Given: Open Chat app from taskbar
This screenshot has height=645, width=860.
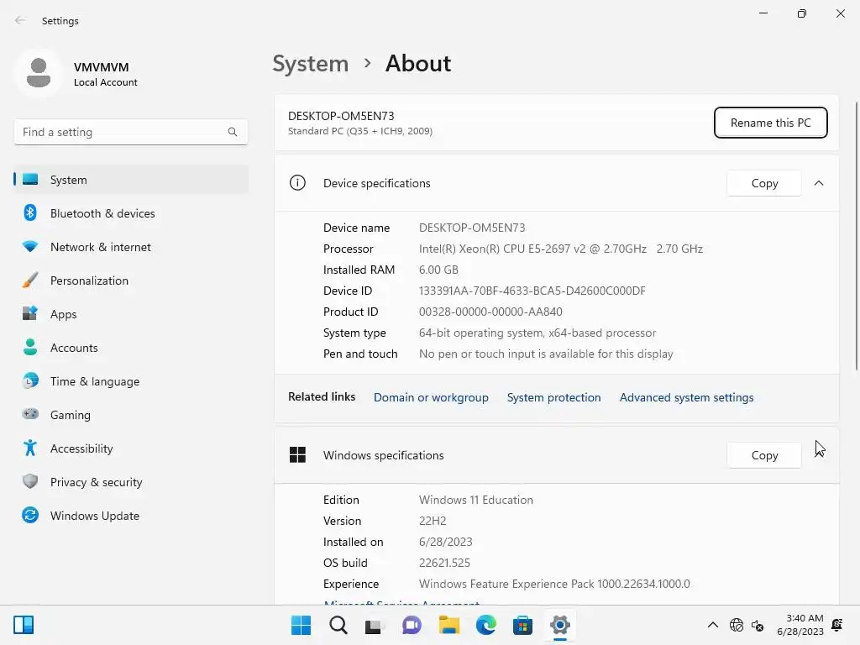Looking at the screenshot, I should pos(412,625).
